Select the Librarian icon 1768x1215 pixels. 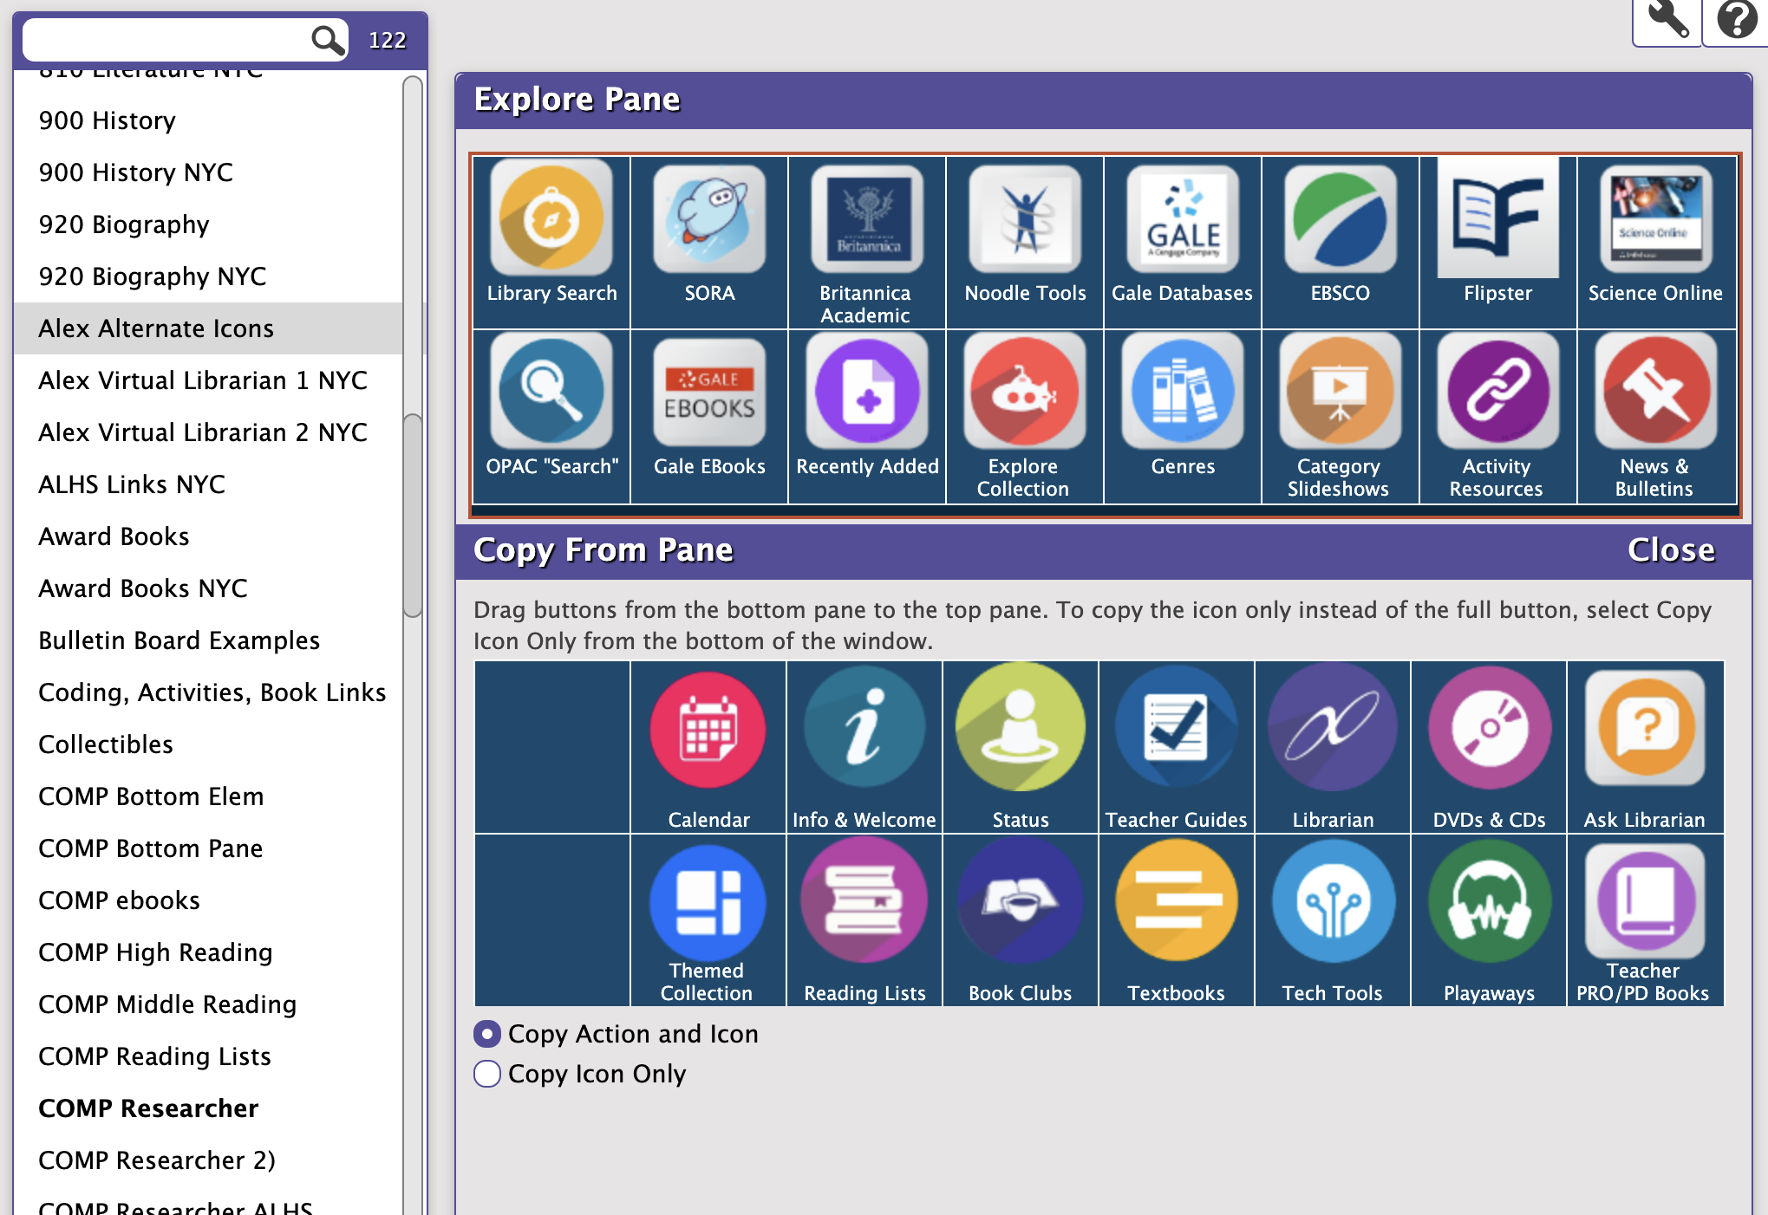click(1333, 728)
